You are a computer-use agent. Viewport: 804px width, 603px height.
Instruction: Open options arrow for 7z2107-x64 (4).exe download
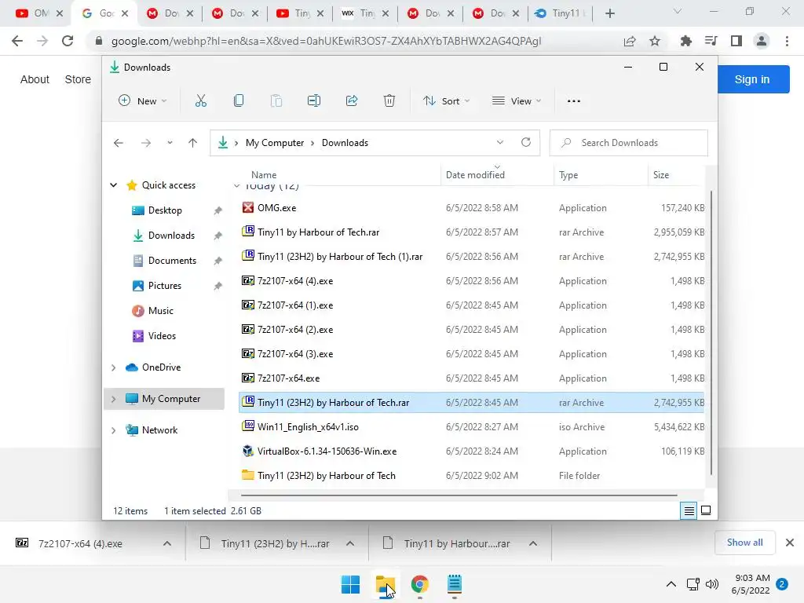(167, 543)
